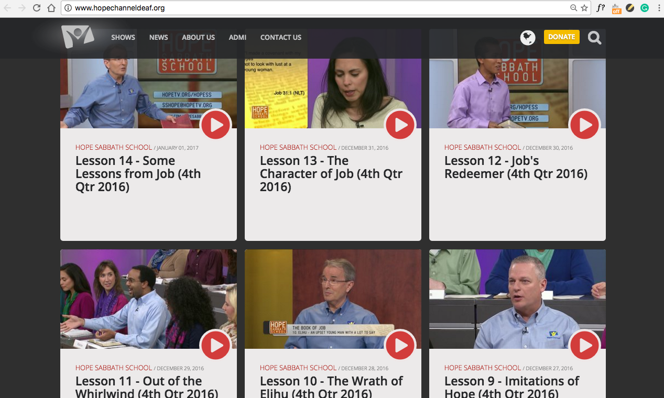Screen dimensions: 664x398
Task: Click Hope Sabbath School category above Lesson 14
Action: point(114,147)
